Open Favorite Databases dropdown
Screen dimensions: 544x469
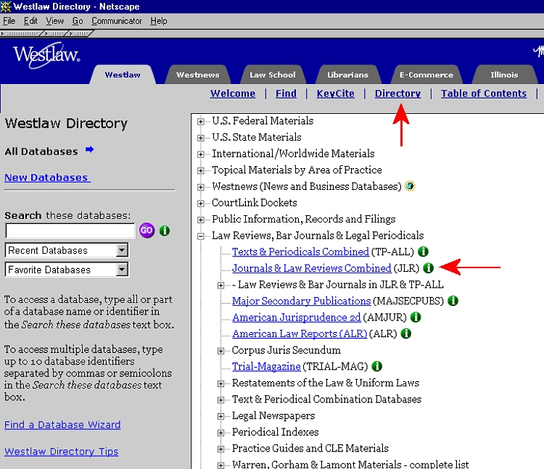click(122, 270)
